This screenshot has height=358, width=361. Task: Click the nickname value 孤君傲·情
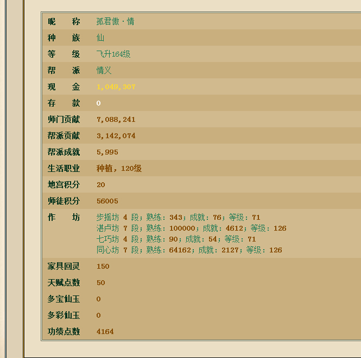(x=115, y=22)
